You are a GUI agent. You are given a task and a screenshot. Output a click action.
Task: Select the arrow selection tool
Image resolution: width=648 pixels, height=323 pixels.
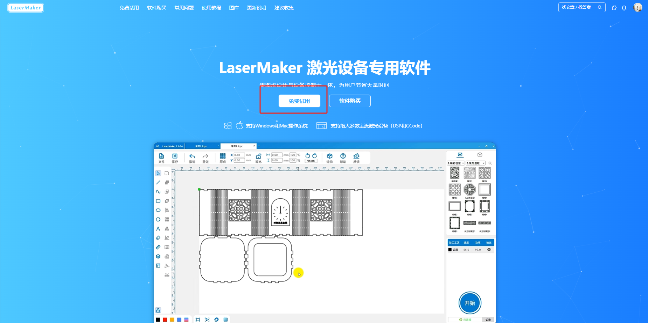[x=158, y=173]
